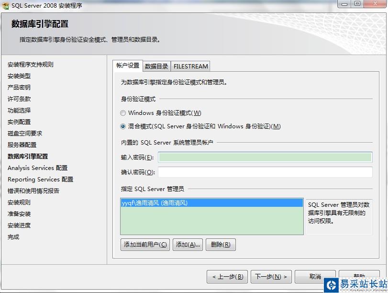
Task: Maximize the installer window
Action: [x=357, y=4]
